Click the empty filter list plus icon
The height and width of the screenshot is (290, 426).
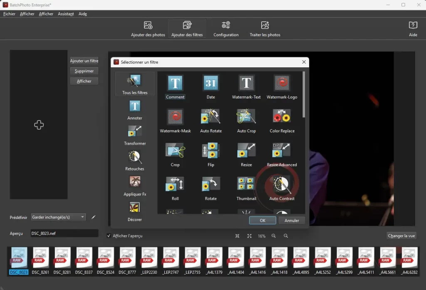click(x=39, y=125)
